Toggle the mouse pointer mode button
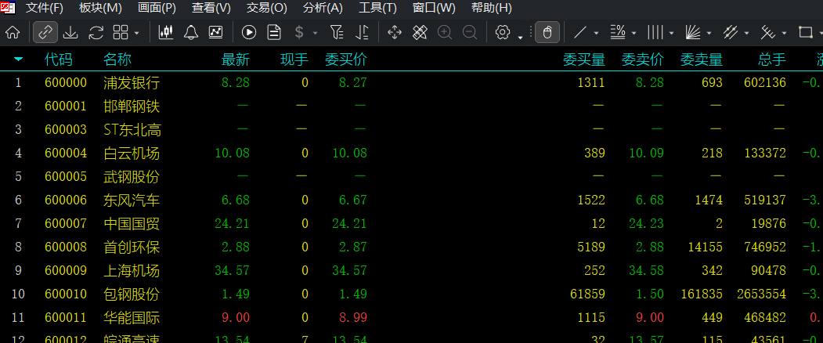Image resolution: width=823 pixels, height=343 pixels. [547, 33]
